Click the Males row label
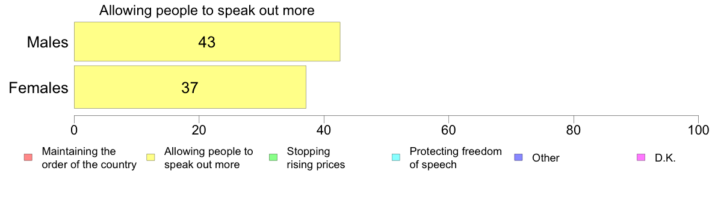Screen dimensions: 715x221 48,42
